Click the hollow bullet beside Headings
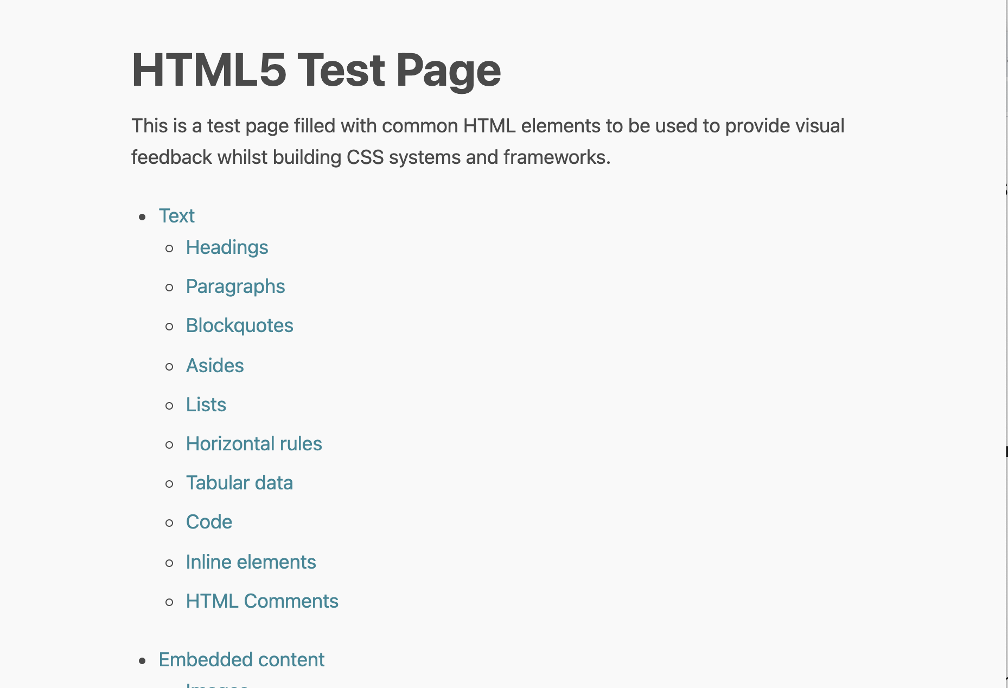This screenshot has height=688, width=1008. click(x=170, y=249)
